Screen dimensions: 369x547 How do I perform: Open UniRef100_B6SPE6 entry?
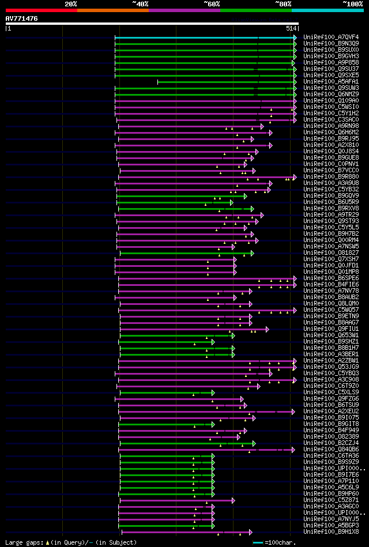pyautogui.click(x=332, y=278)
